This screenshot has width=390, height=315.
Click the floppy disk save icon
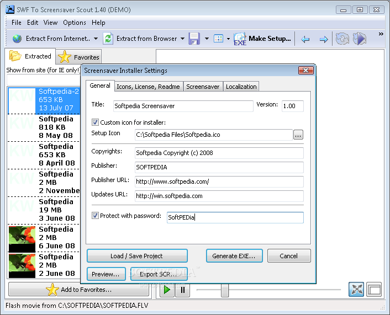(194, 39)
